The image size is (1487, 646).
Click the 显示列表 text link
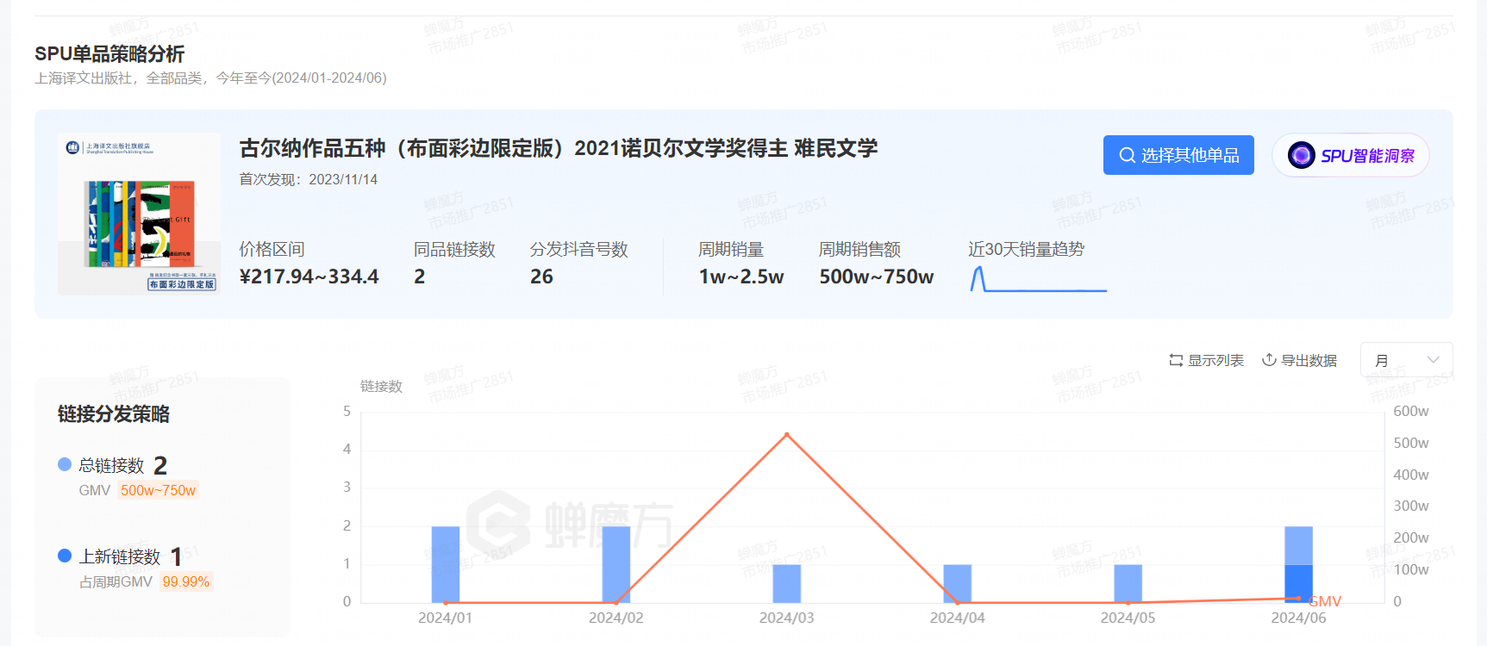1215,360
